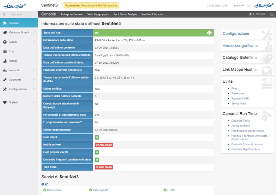
Task: Click the Grafici bar chart icon
Action: pos(5,61)
